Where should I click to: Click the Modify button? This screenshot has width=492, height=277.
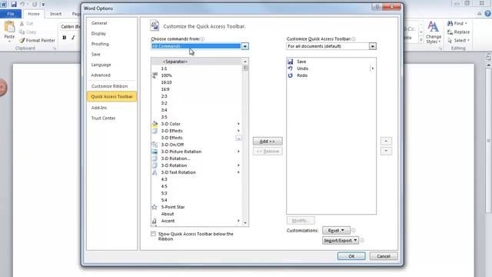tap(301, 221)
